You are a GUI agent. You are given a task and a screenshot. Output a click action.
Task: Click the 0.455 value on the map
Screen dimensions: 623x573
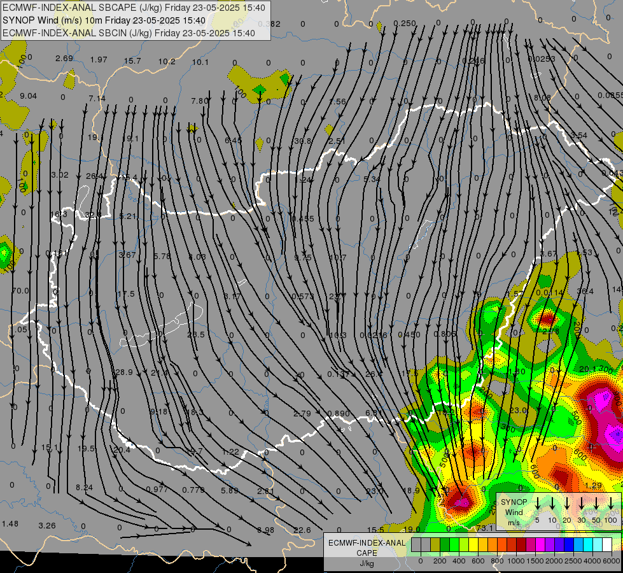303,219
